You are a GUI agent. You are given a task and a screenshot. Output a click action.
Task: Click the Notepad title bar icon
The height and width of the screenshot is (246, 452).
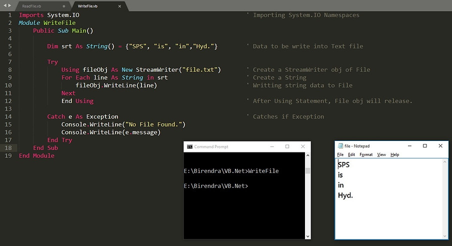click(340, 146)
